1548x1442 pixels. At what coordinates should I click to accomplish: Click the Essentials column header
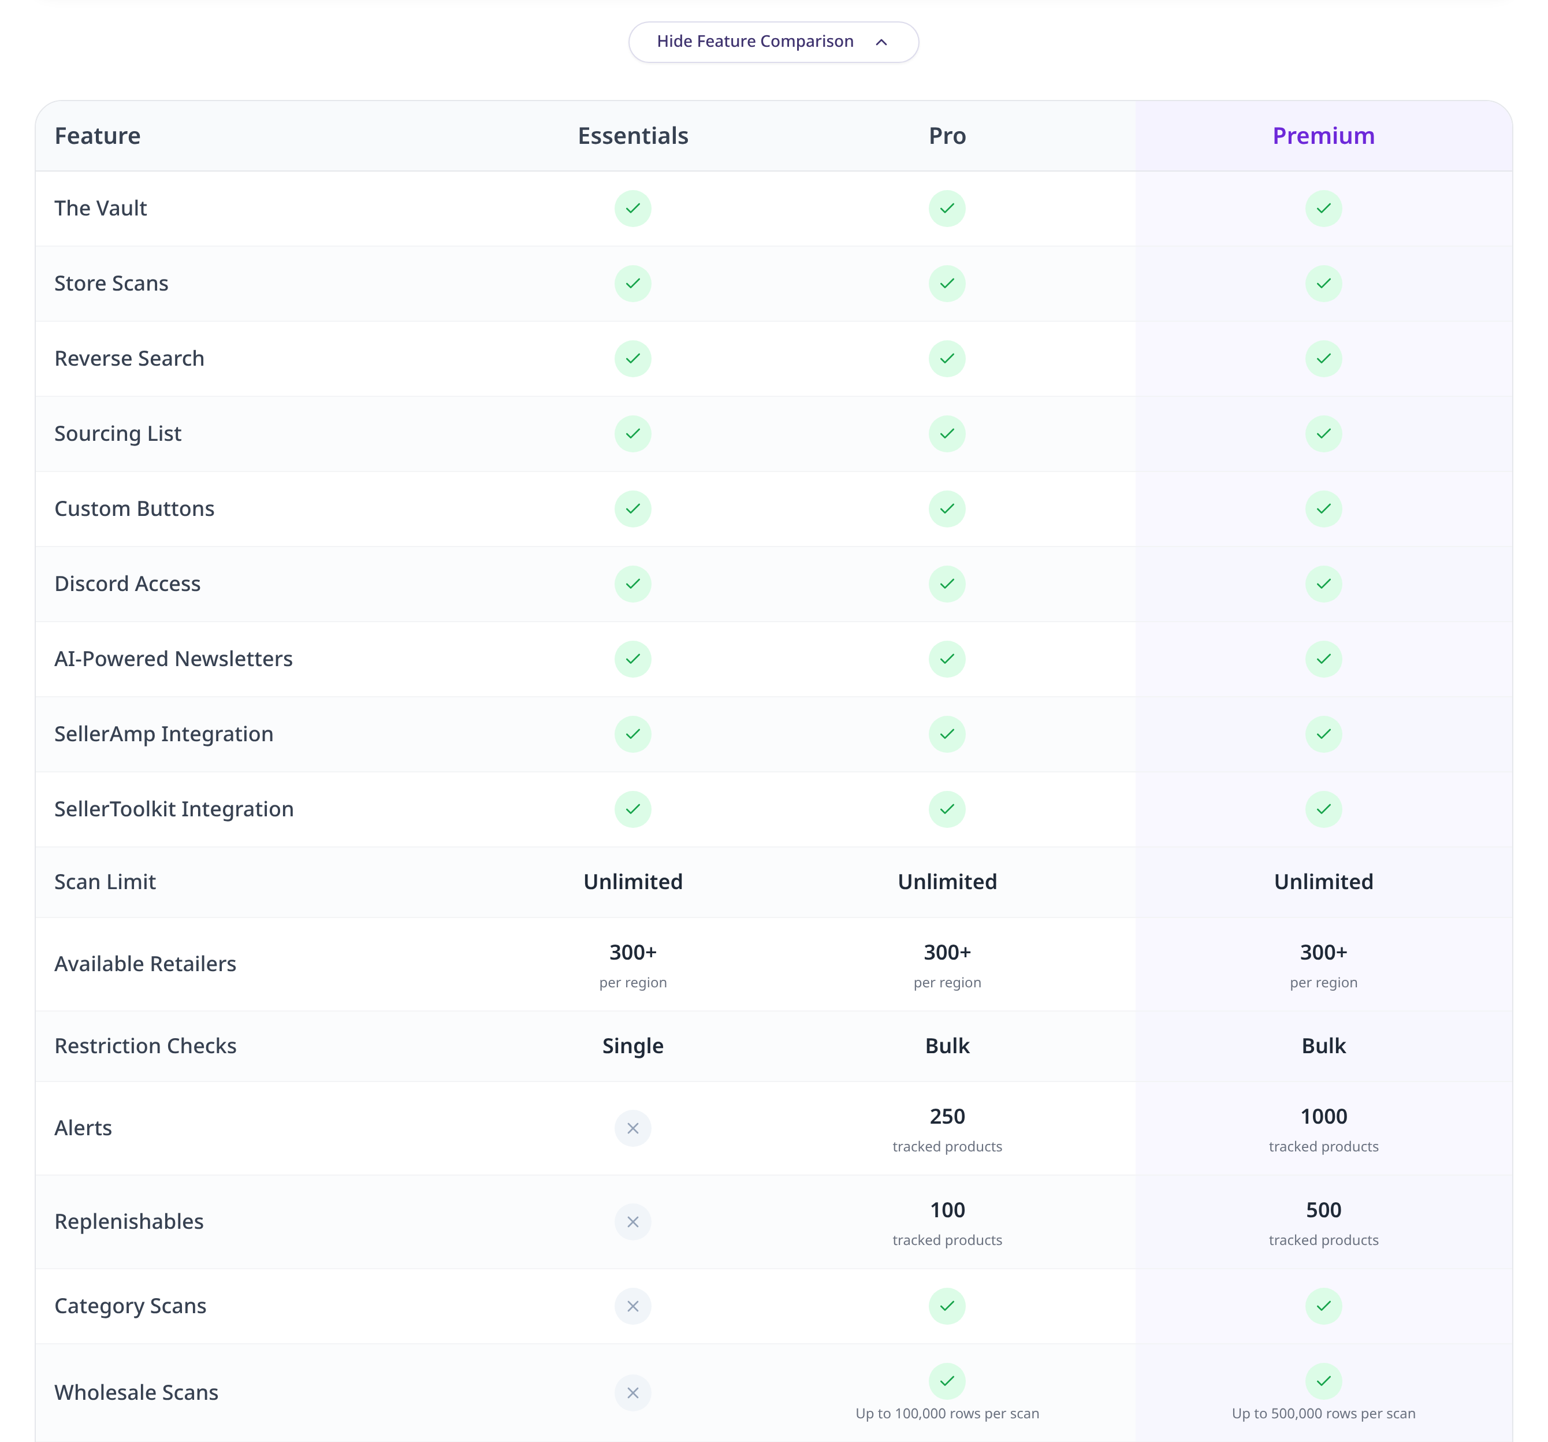(x=633, y=136)
